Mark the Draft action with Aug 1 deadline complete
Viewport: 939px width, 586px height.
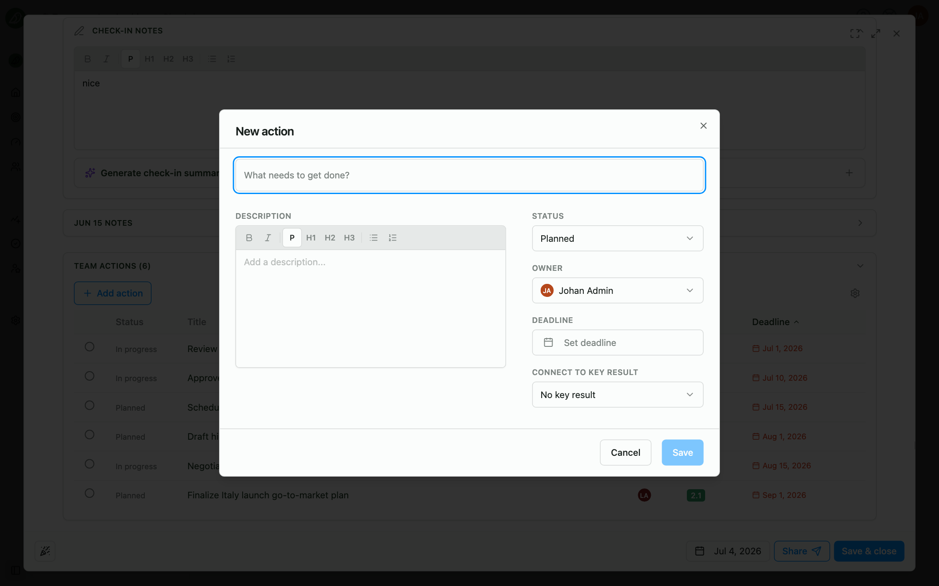pyautogui.click(x=90, y=435)
